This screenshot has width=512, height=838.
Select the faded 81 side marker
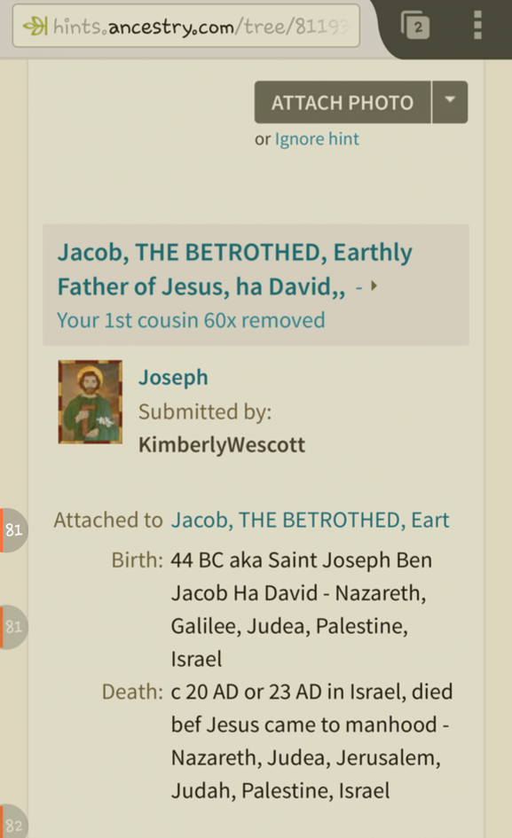point(13,626)
